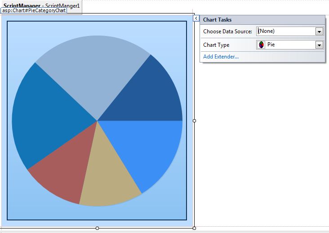Click the pie chart type icon
The height and width of the screenshot is (233, 329).
click(261, 45)
